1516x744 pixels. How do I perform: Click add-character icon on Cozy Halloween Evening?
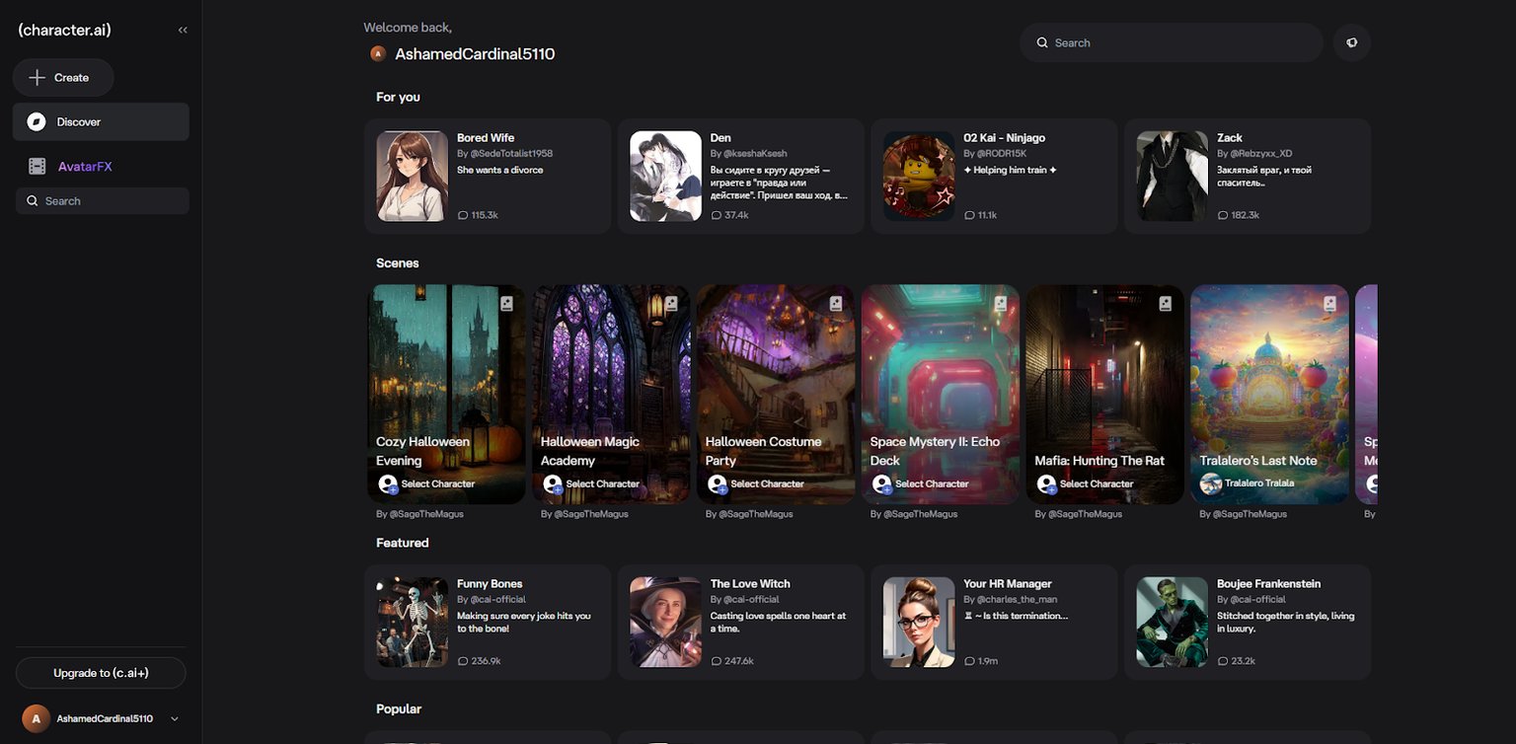[388, 484]
